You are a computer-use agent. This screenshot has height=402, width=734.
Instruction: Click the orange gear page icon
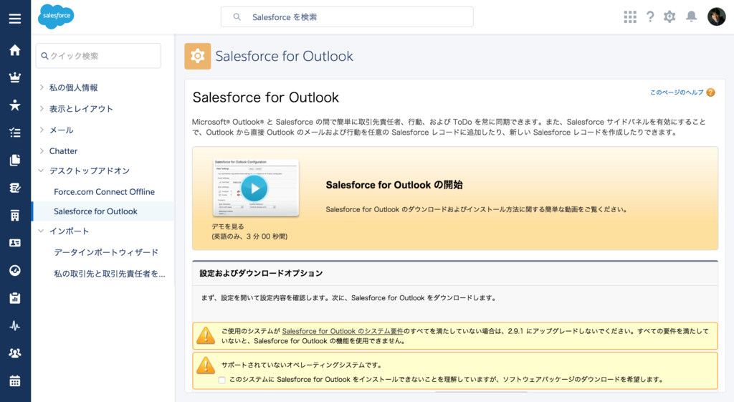(x=198, y=56)
